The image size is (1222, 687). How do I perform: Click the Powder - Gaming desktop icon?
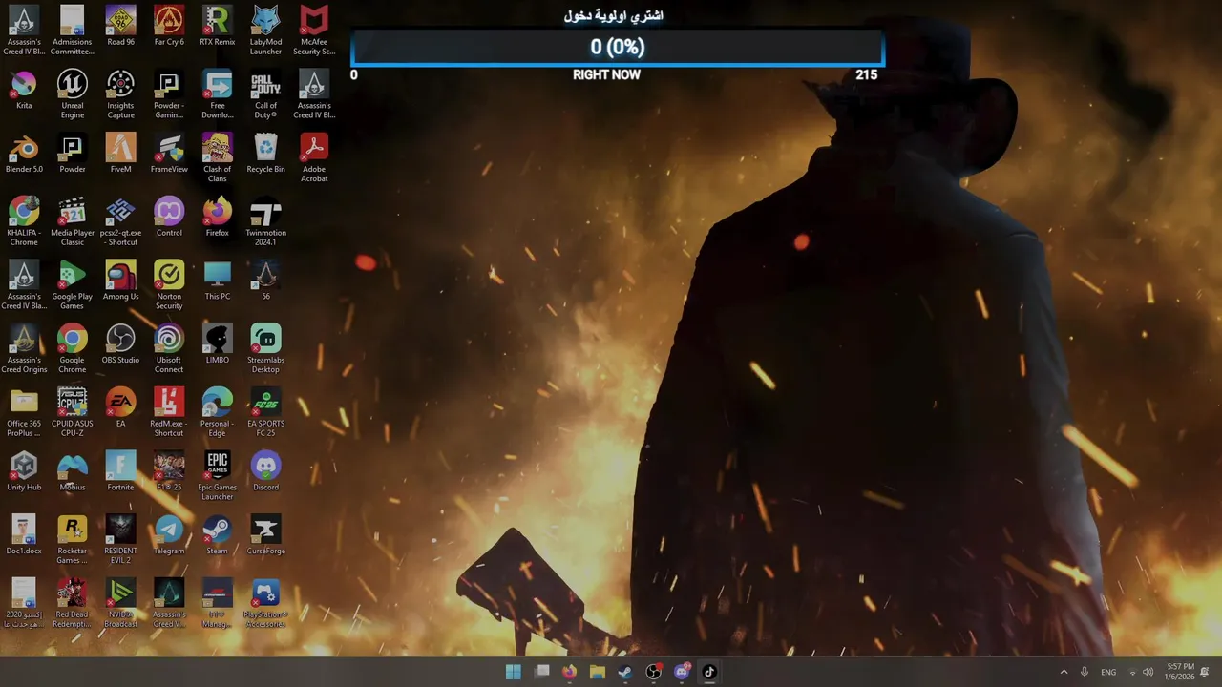pos(169,94)
